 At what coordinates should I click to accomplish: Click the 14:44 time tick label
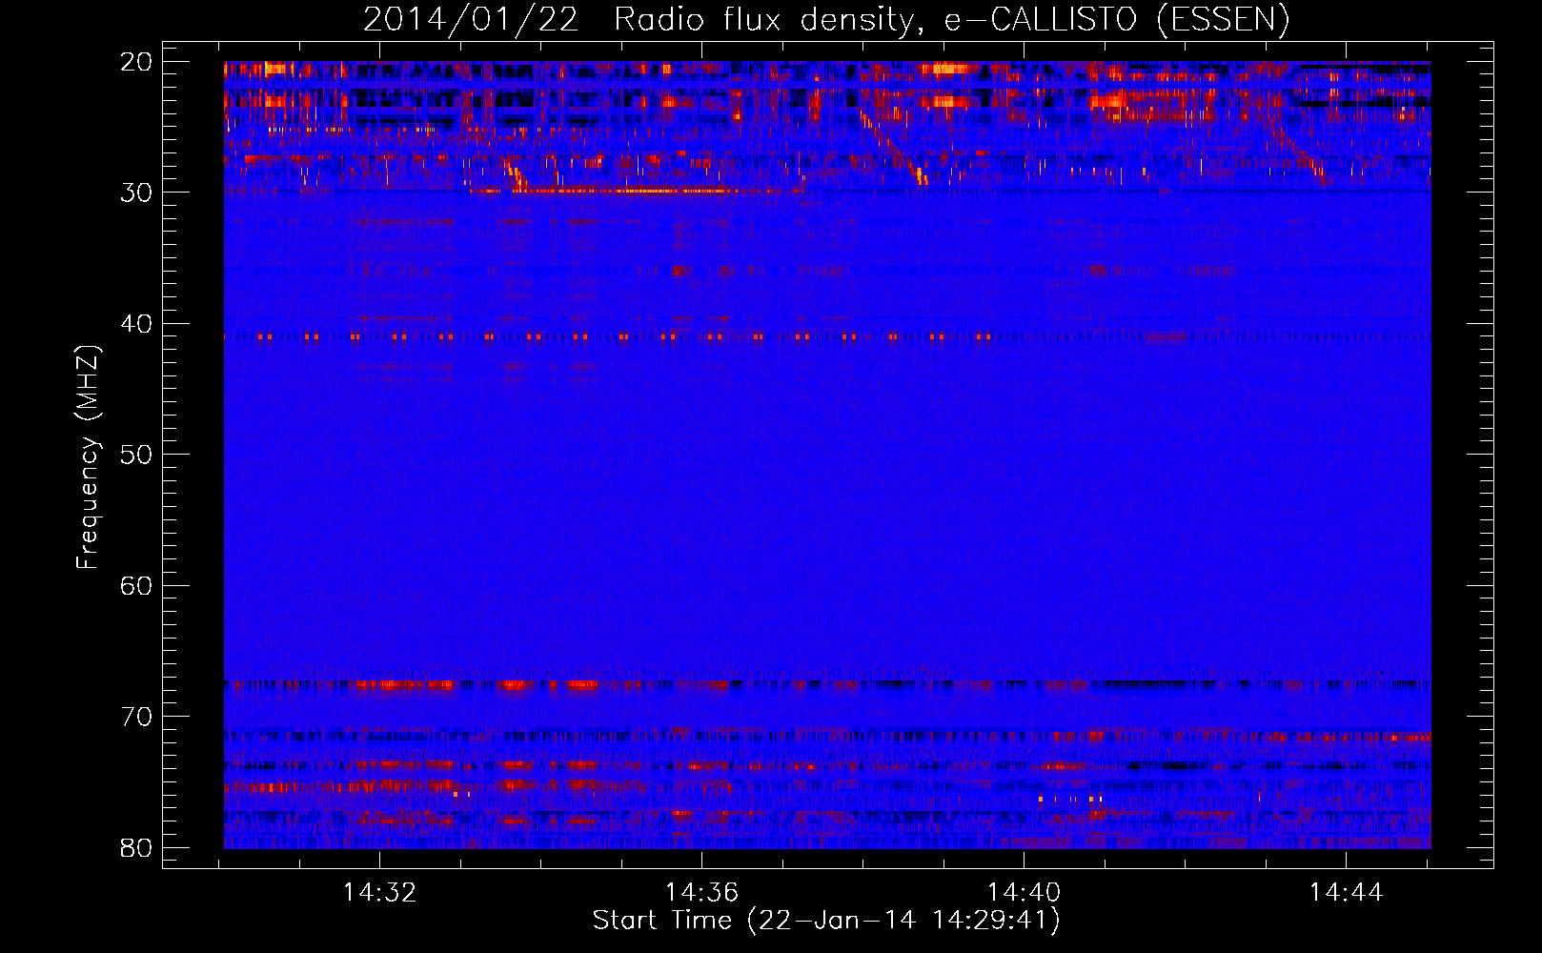(x=1346, y=893)
